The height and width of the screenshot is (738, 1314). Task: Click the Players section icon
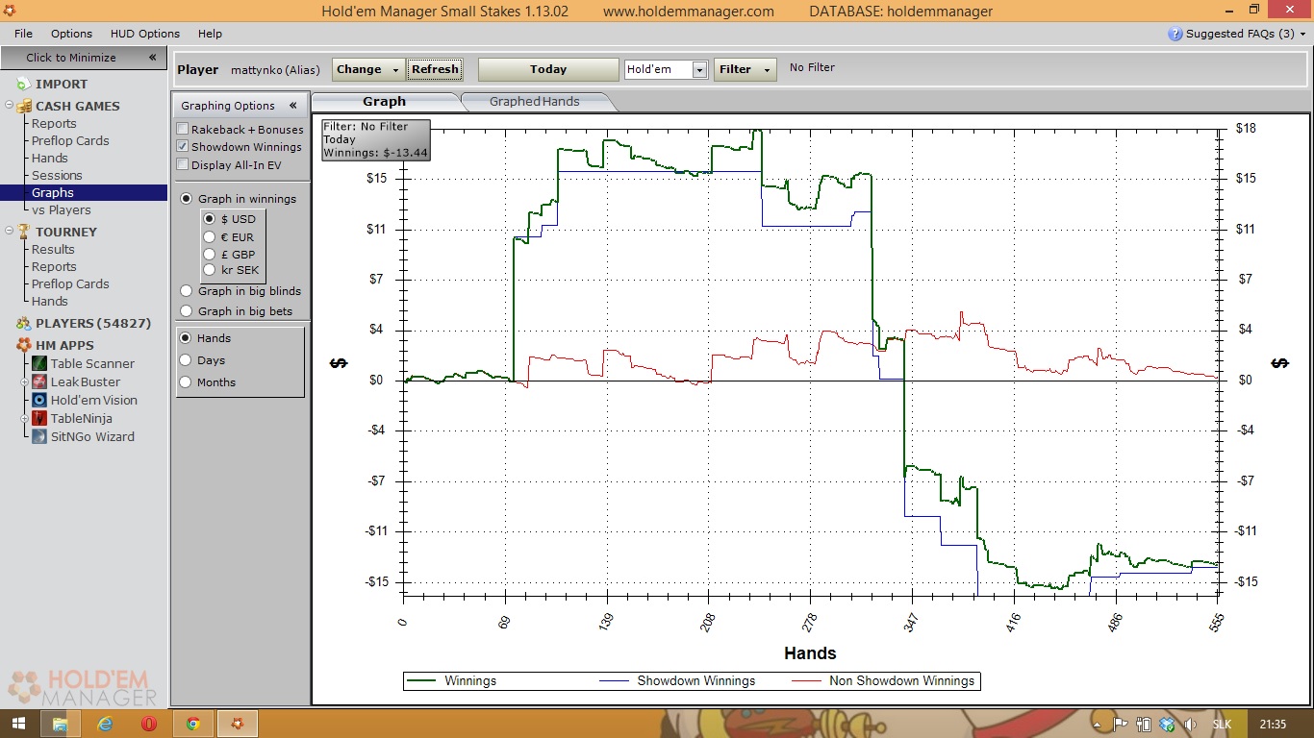point(23,324)
